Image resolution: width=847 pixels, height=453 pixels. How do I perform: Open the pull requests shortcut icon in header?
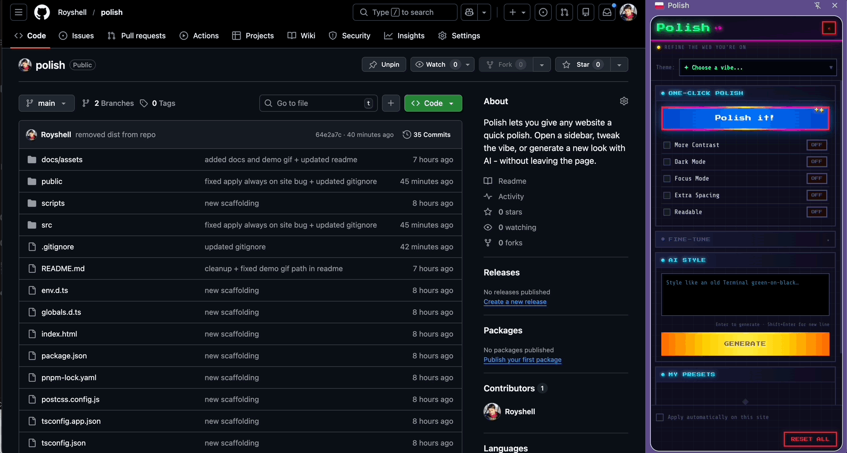564,12
